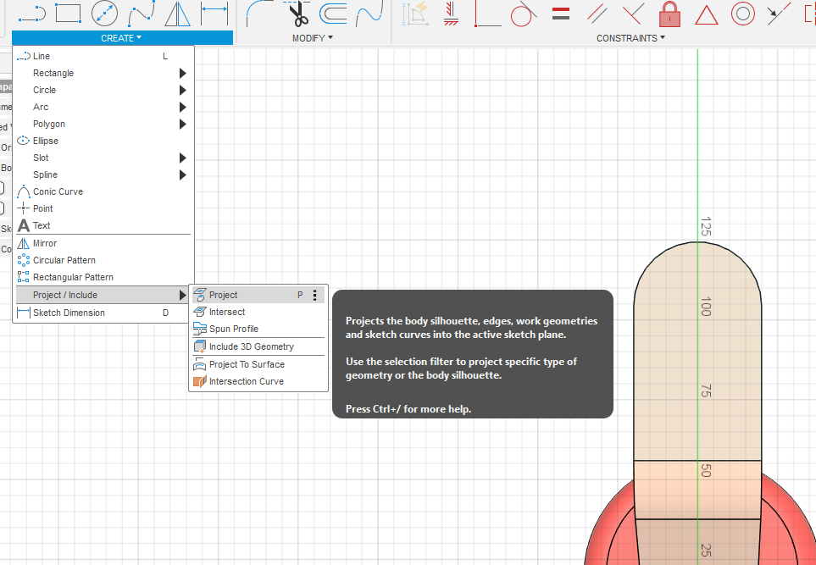Select the Tangent constraint icon
This screenshot has width=816, height=565.
(523, 13)
